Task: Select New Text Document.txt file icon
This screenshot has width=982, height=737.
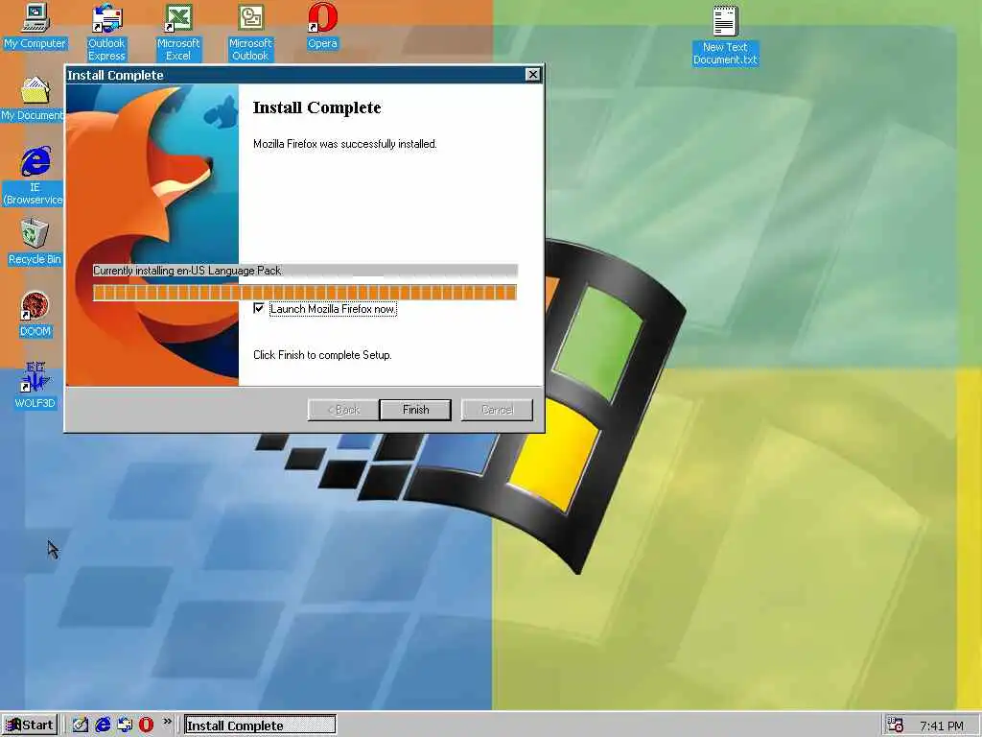Action: (725, 36)
